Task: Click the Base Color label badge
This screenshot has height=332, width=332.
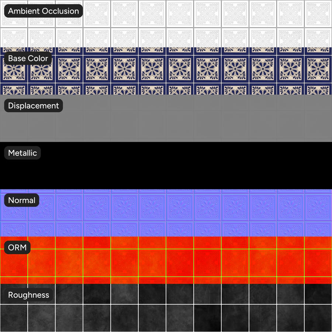Action: 28,58
